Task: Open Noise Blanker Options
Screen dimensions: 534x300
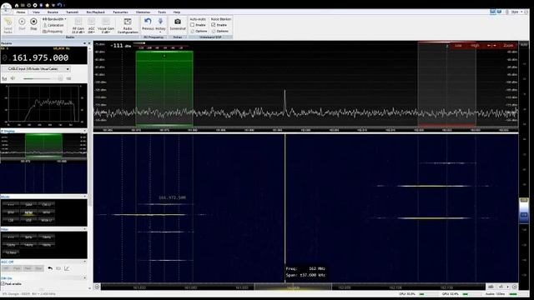Action: point(220,32)
